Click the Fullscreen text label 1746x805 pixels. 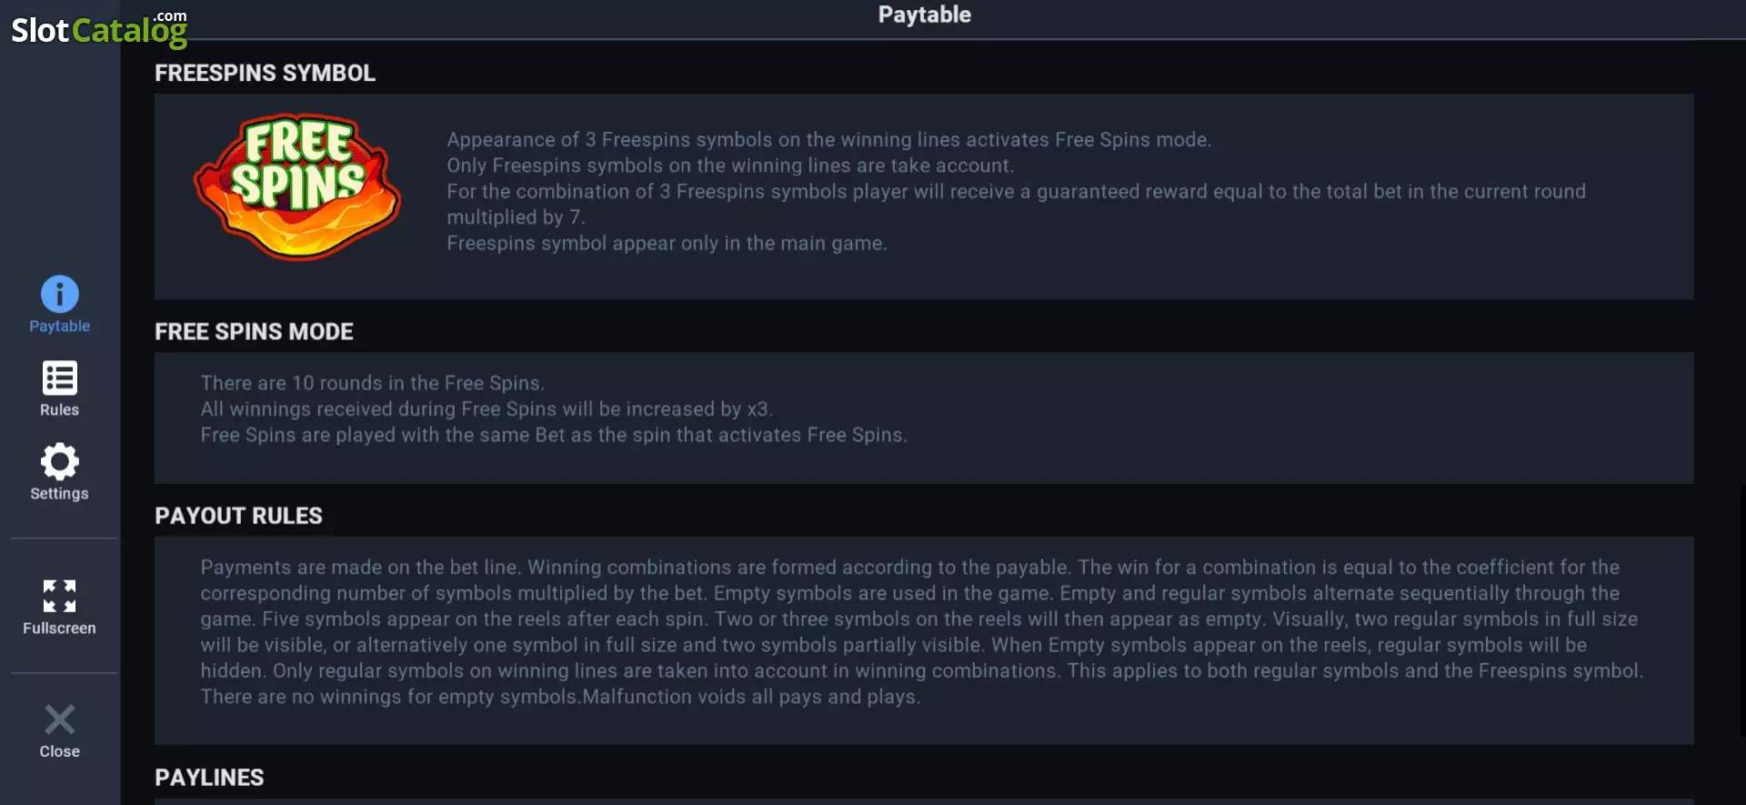point(60,628)
